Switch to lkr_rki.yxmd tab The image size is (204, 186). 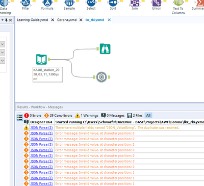pyautogui.click(x=95, y=20)
